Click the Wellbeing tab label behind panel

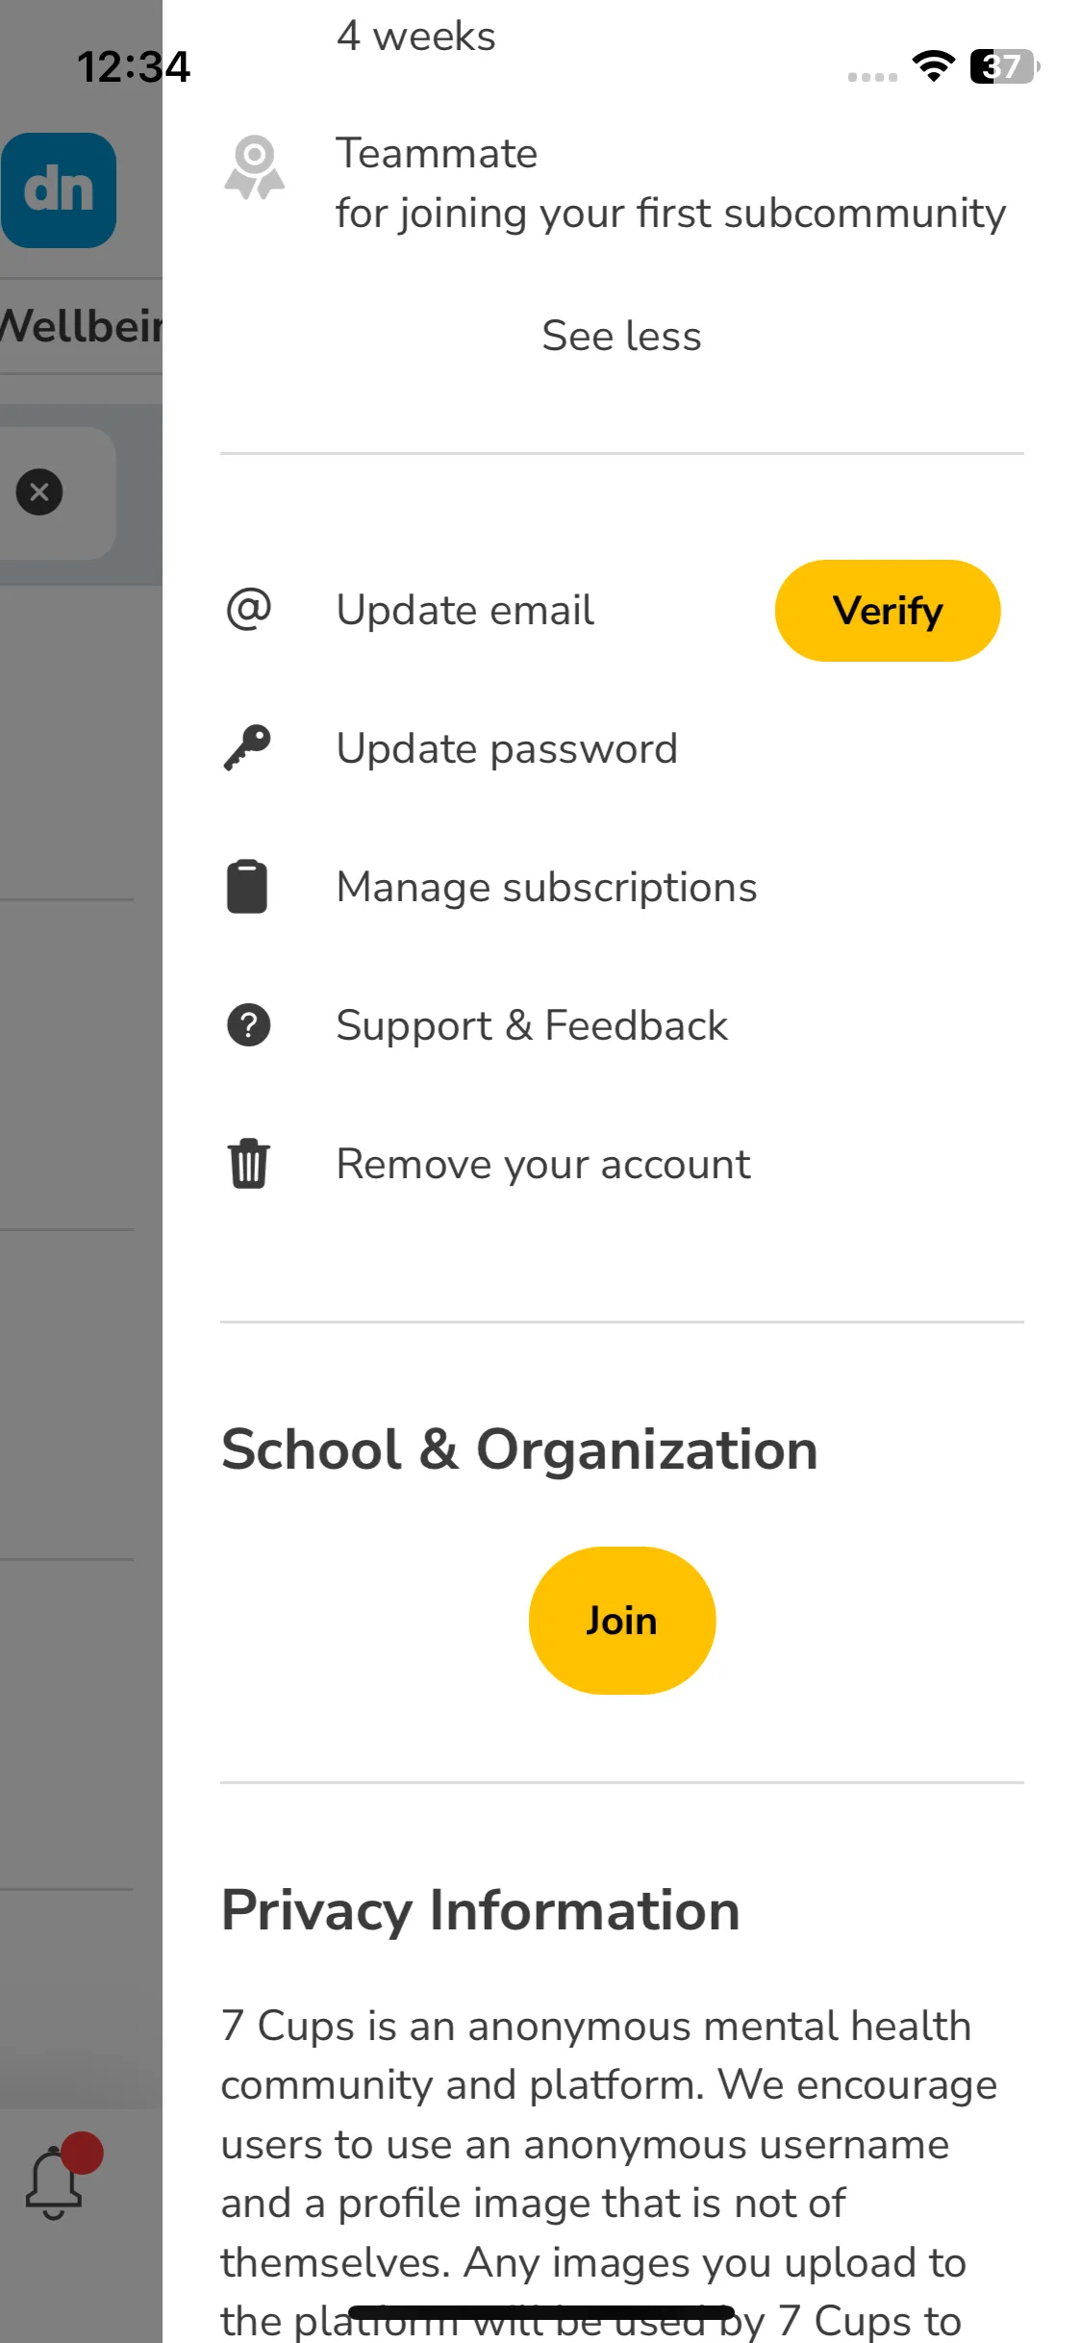point(81,326)
